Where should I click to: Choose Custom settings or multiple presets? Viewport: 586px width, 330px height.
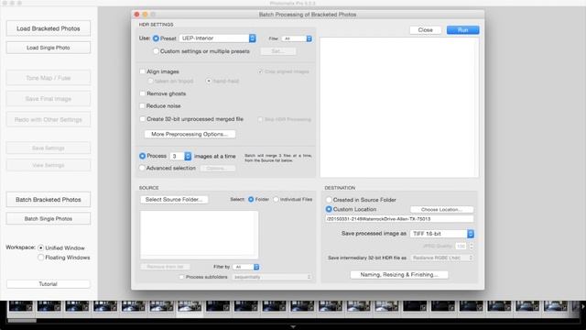(156, 51)
